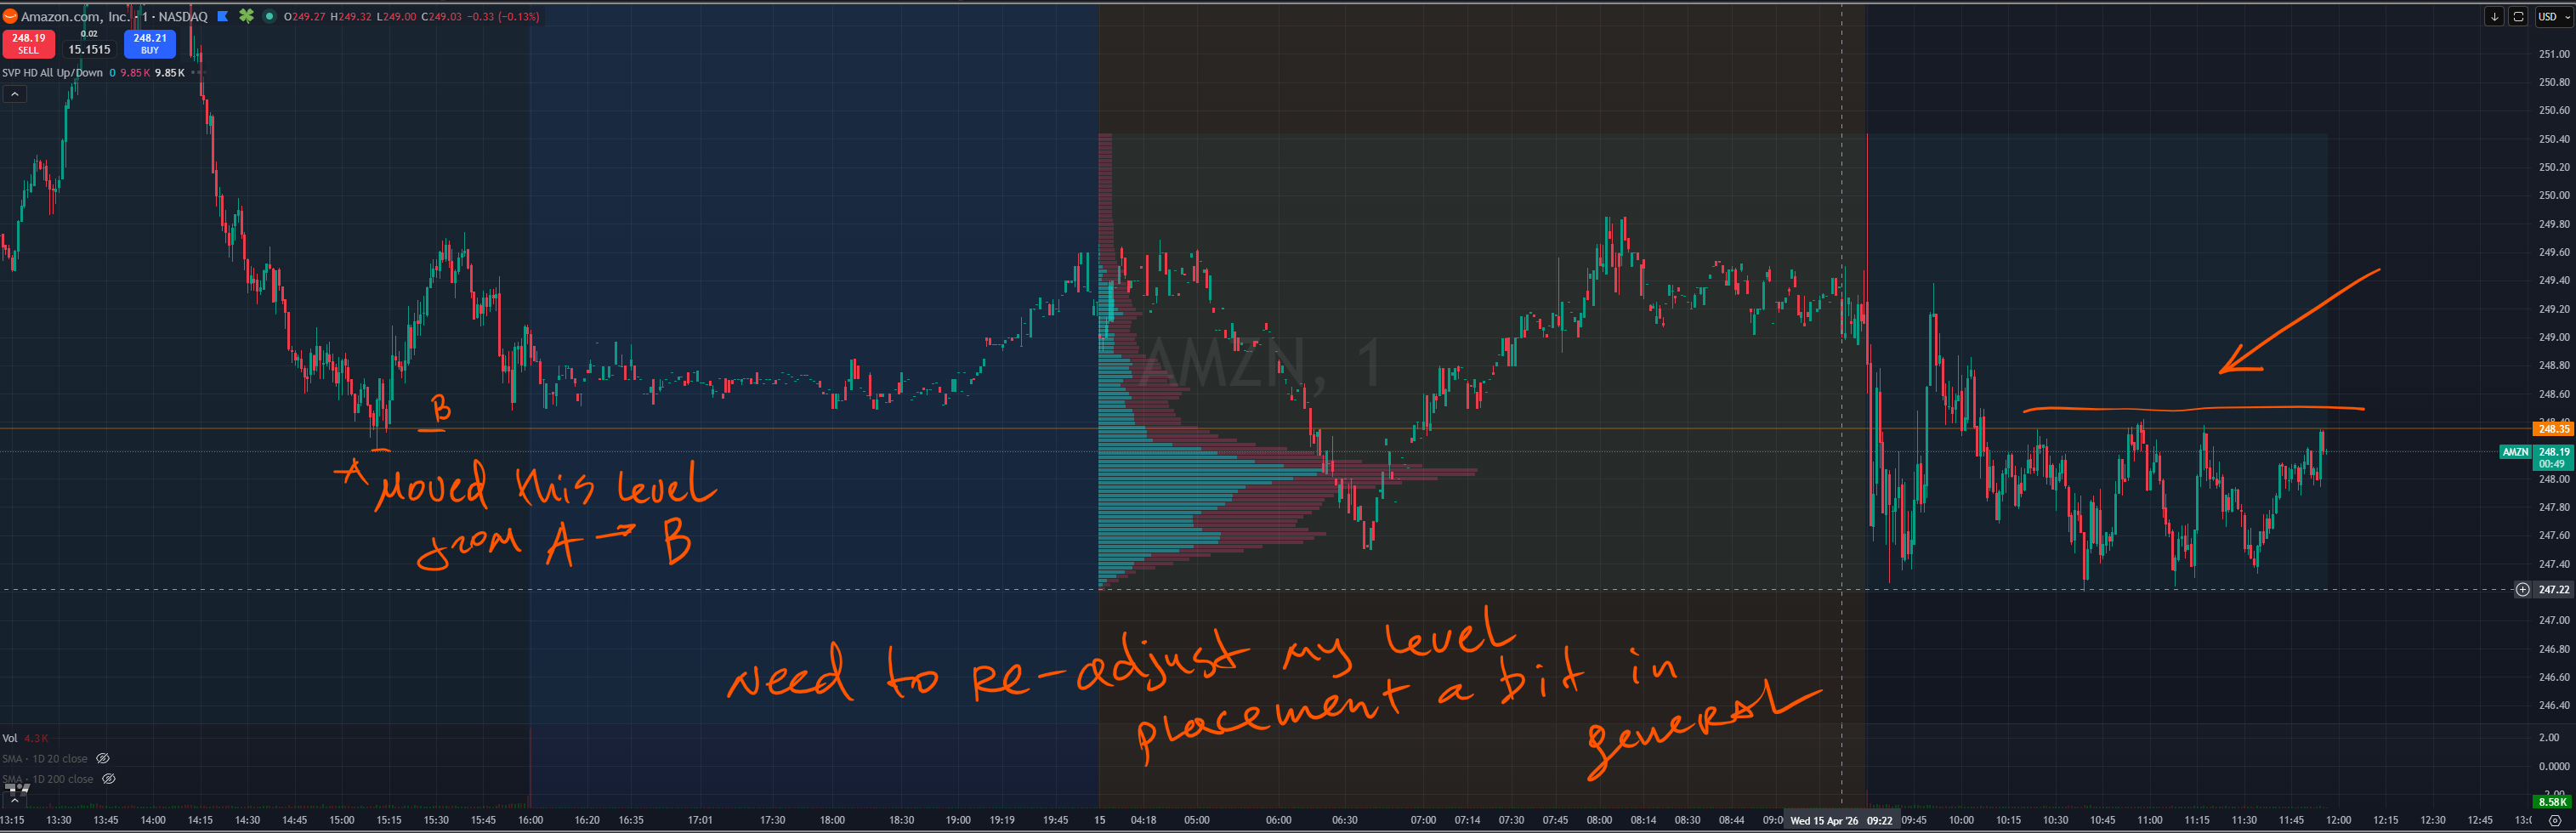Collapse the indicator legend with the top chevron

pos(14,94)
